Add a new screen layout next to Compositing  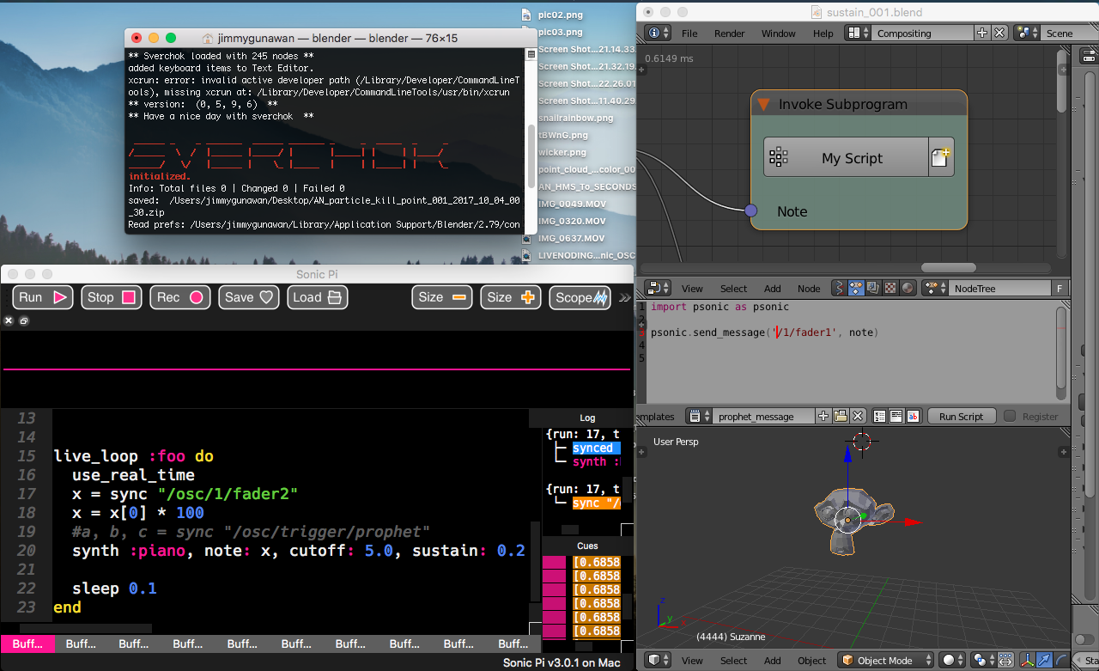[x=982, y=33]
